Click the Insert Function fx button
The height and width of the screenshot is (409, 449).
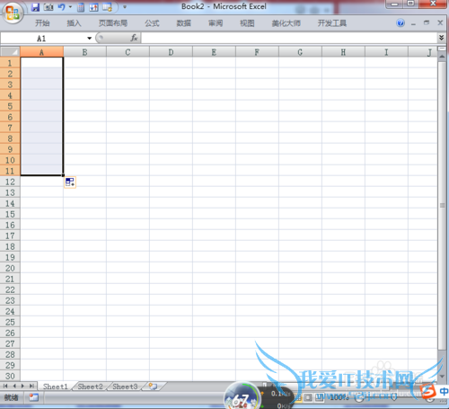[134, 38]
